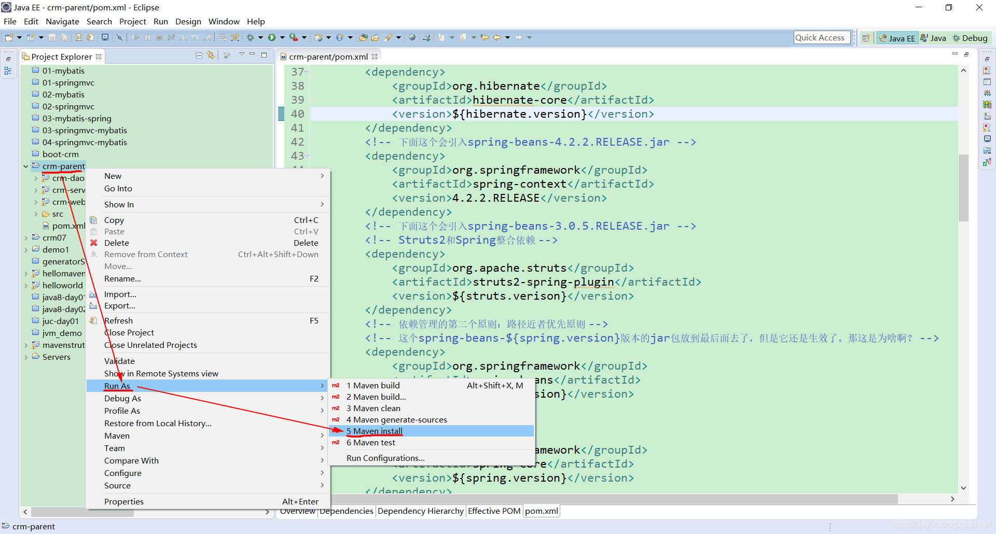Click Delete in the context menu
The height and width of the screenshot is (534, 996).
[208, 243]
